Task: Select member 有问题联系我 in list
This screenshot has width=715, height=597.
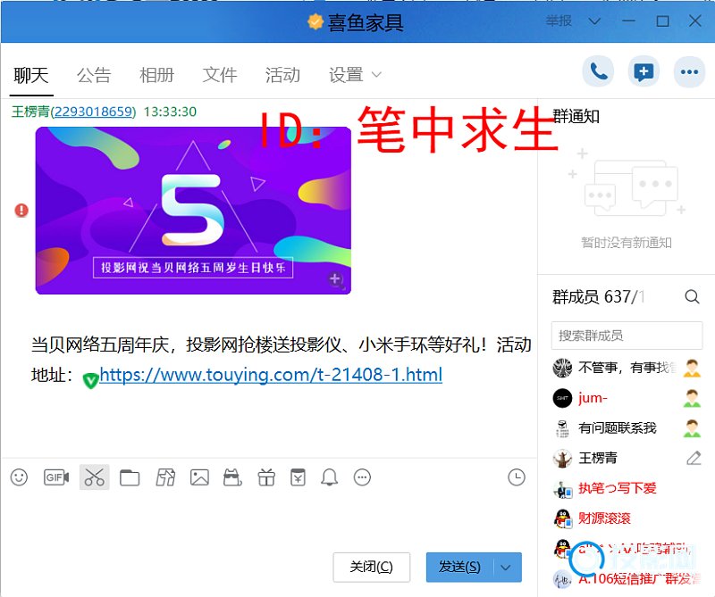Action: click(x=627, y=428)
